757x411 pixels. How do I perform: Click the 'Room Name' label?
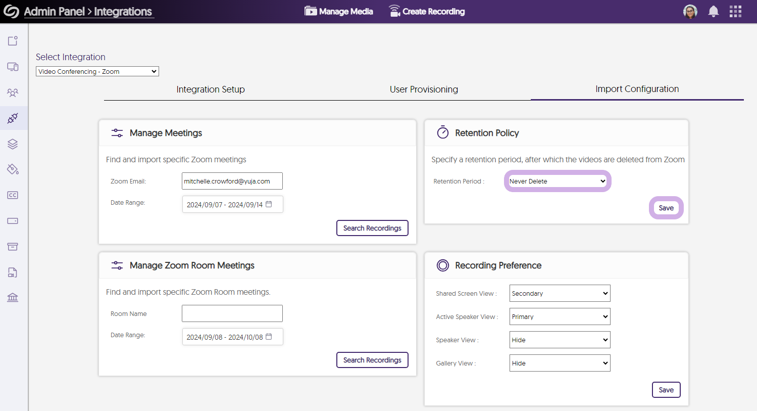129,314
